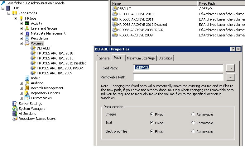The height and width of the screenshot is (150, 245).
Task: Expand the Records Management node
Action: pyautogui.click(x=22, y=88)
